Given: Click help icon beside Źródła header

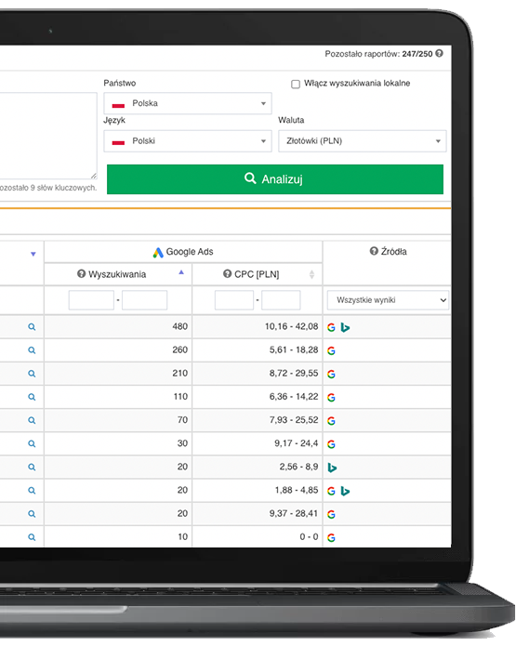Looking at the screenshot, I should [x=374, y=251].
